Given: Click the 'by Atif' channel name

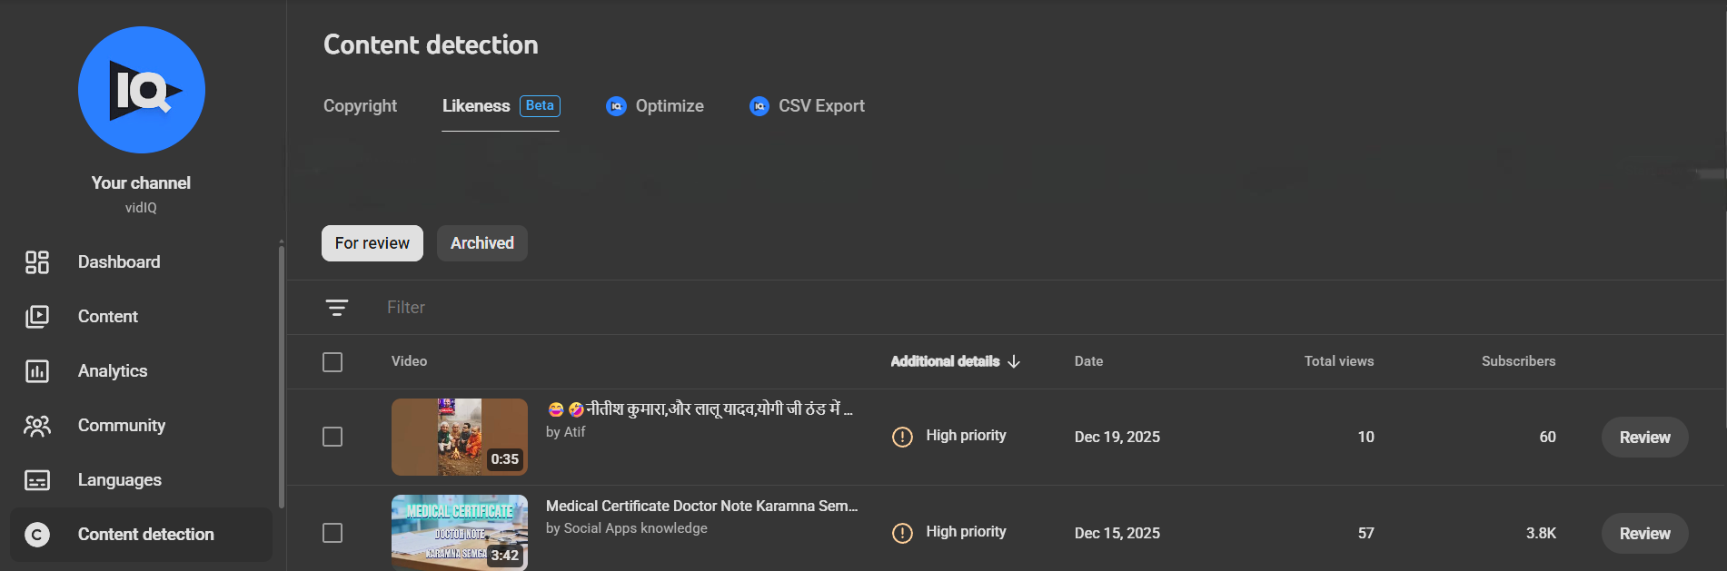Looking at the screenshot, I should (x=565, y=432).
